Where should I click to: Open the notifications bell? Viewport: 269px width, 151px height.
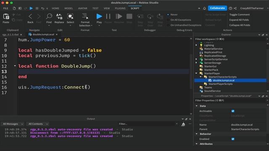(x=205, y=8)
